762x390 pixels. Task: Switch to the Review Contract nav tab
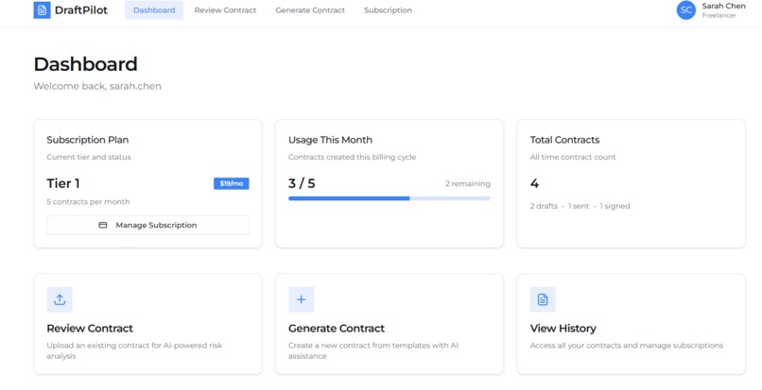point(225,10)
